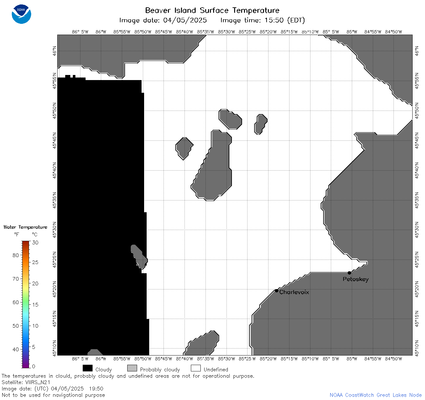The width and height of the screenshot is (425, 400).
Task: Click the °C unit label
Action: click(35, 234)
